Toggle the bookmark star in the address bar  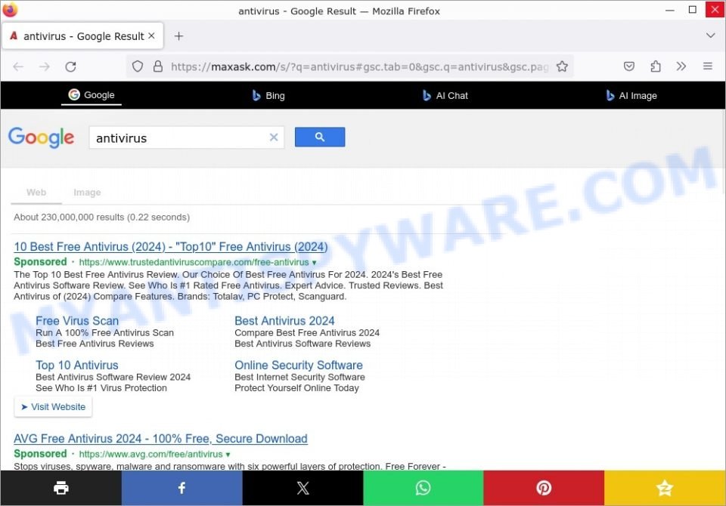point(563,66)
